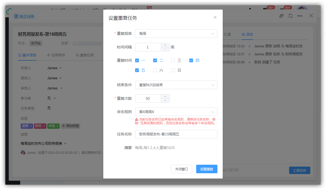Check the 日 (Sunday) checkbox
Screen dimensions: 326x190
(173, 70)
